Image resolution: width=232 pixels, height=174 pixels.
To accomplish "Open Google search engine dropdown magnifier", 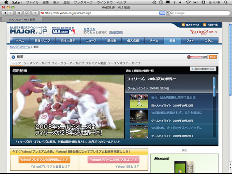I will (172, 13).
